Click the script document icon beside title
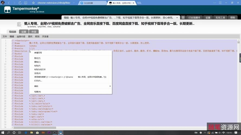 [19, 24]
